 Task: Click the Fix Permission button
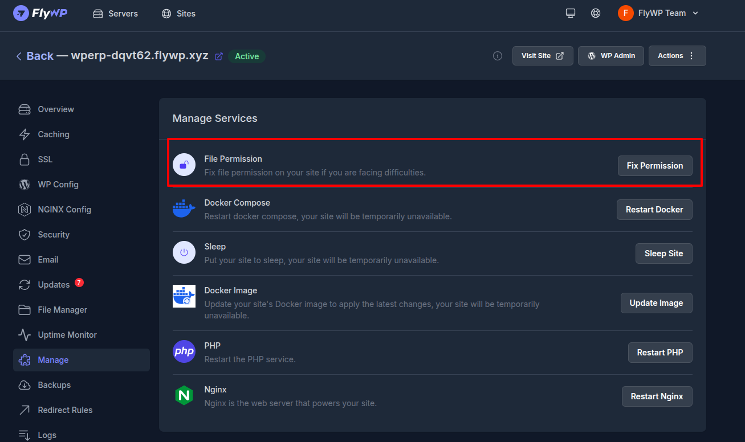(x=655, y=166)
